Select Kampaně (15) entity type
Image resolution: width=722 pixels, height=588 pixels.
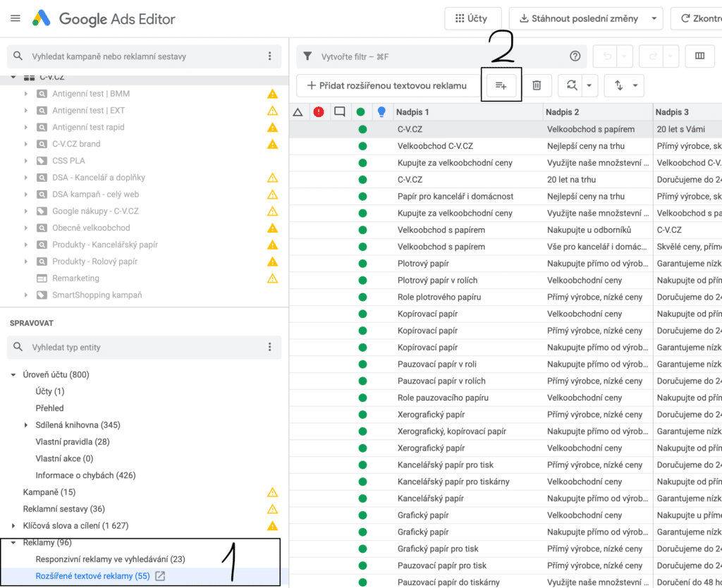coord(49,492)
